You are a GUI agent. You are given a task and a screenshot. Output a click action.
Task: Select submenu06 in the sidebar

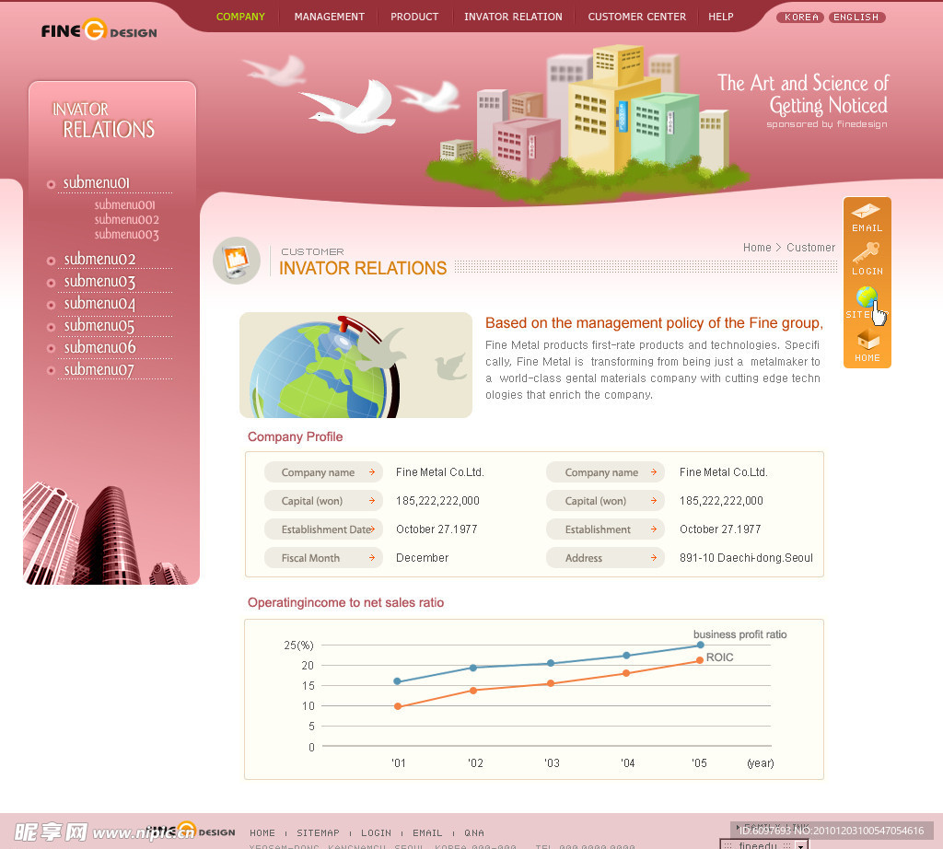[99, 347]
